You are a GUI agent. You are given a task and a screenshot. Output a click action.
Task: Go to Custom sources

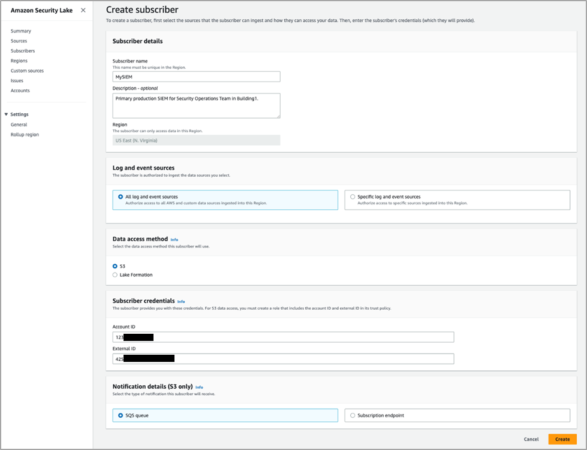pos(26,70)
